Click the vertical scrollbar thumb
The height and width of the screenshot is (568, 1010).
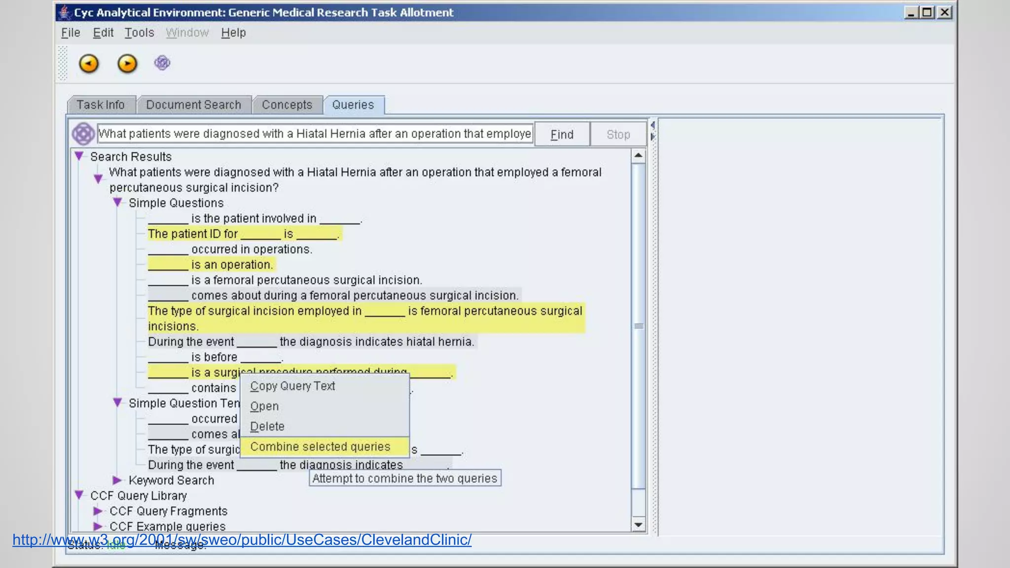click(x=638, y=326)
